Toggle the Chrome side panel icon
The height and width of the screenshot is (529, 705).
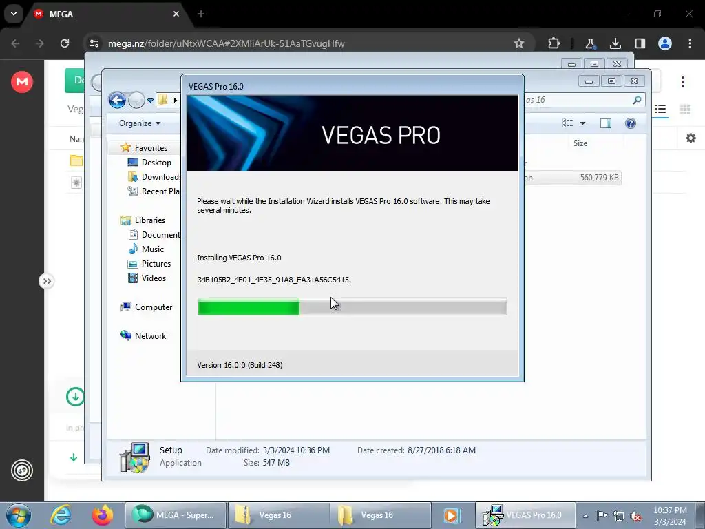coord(640,43)
